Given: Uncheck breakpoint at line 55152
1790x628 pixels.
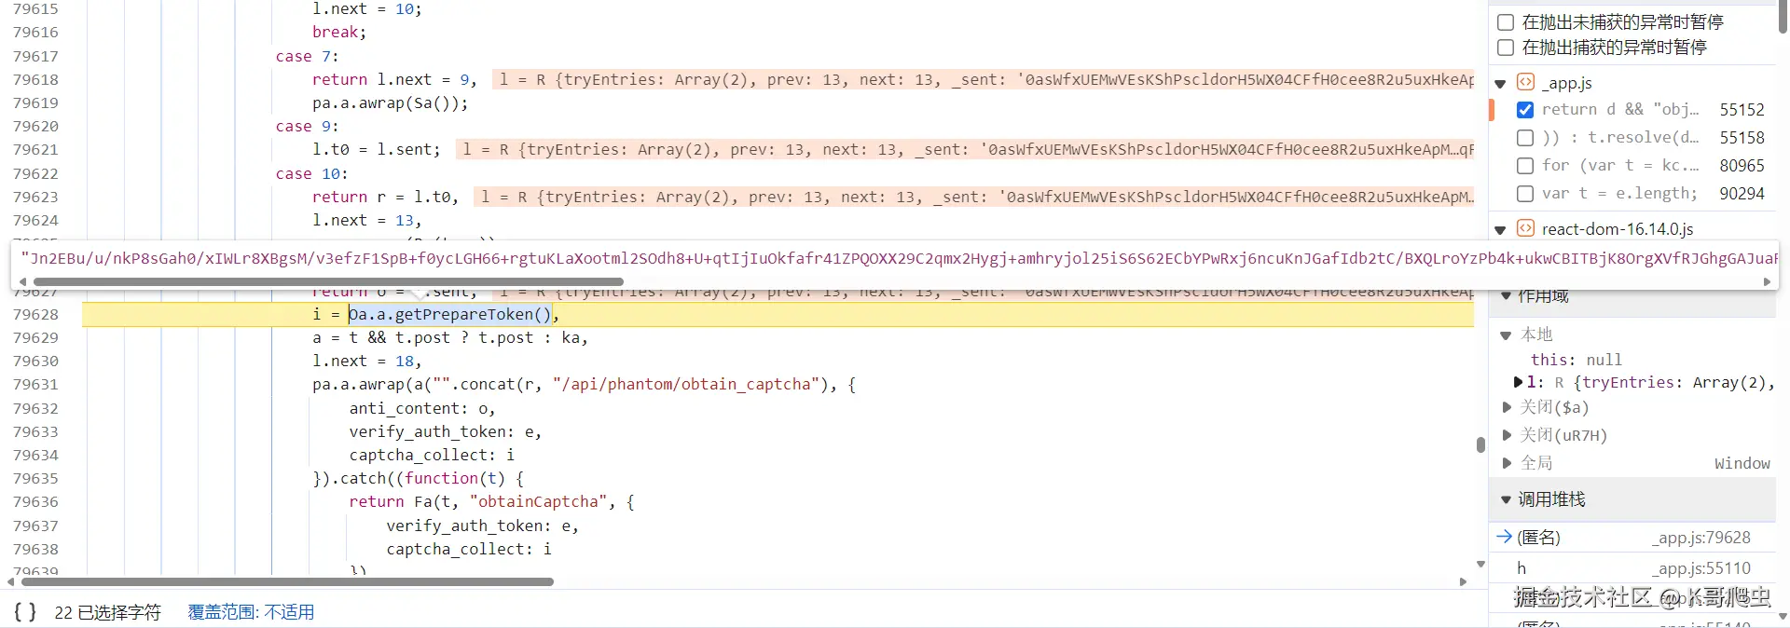Looking at the screenshot, I should pos(1525,110).
